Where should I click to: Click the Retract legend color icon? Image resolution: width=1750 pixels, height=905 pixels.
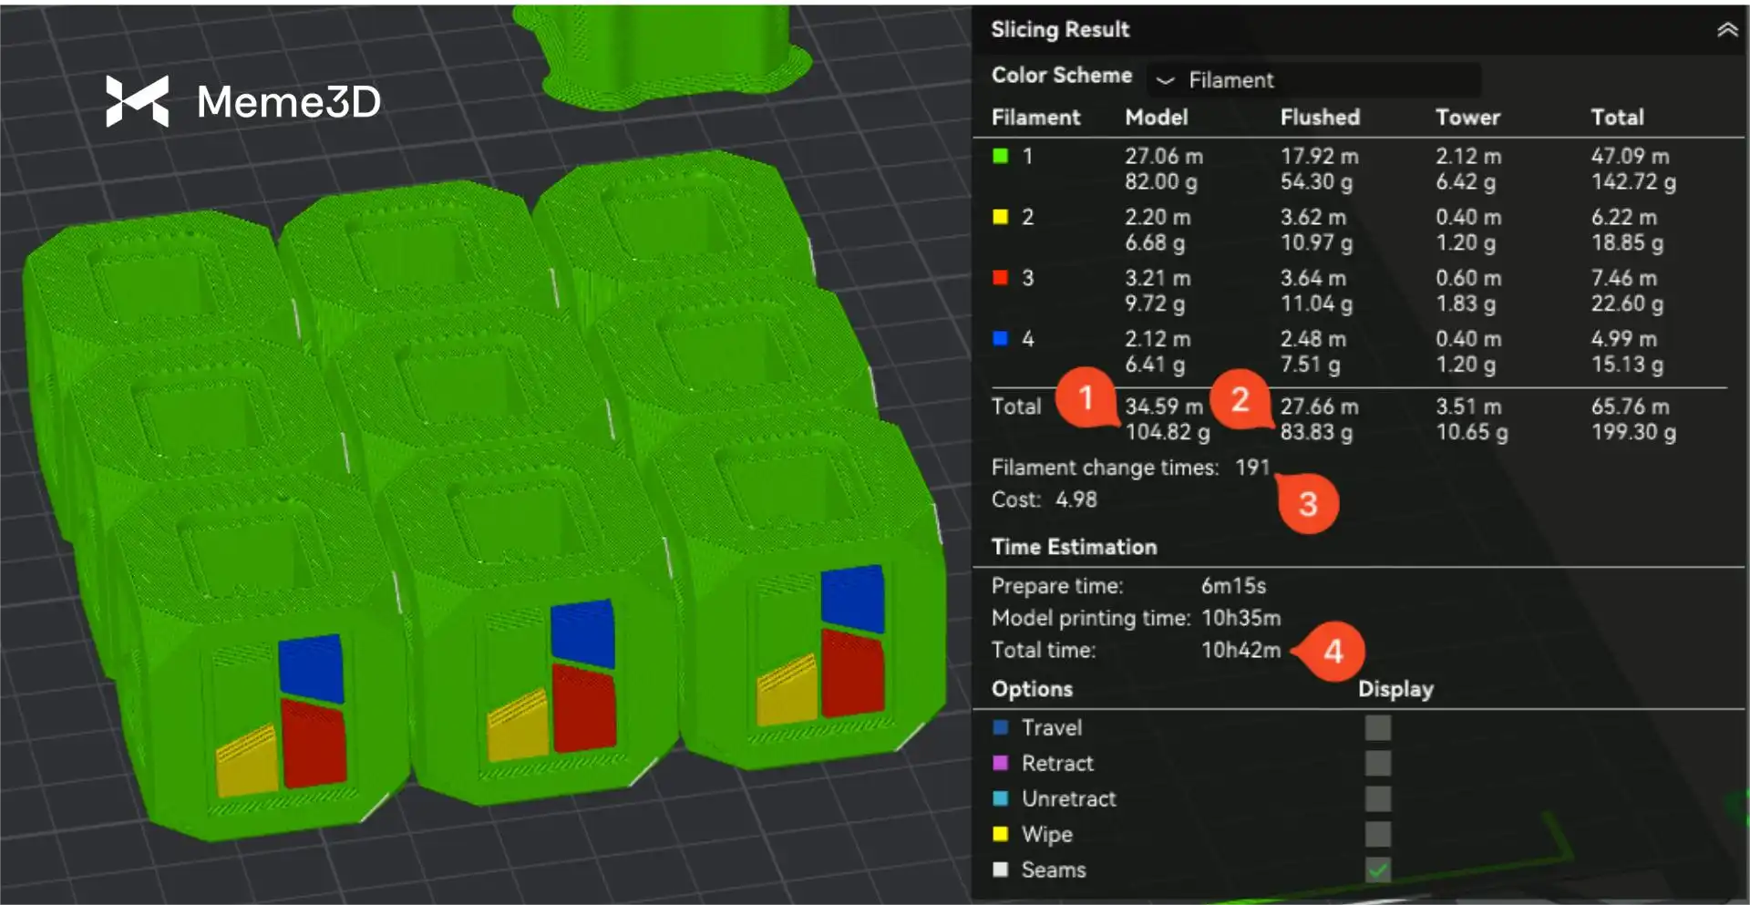(x=1001, y=763)
